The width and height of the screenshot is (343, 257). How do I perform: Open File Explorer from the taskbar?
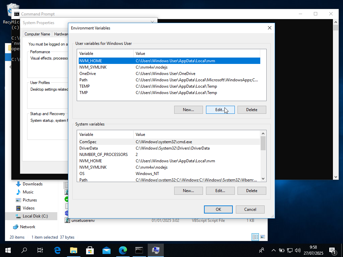point(73,250)
